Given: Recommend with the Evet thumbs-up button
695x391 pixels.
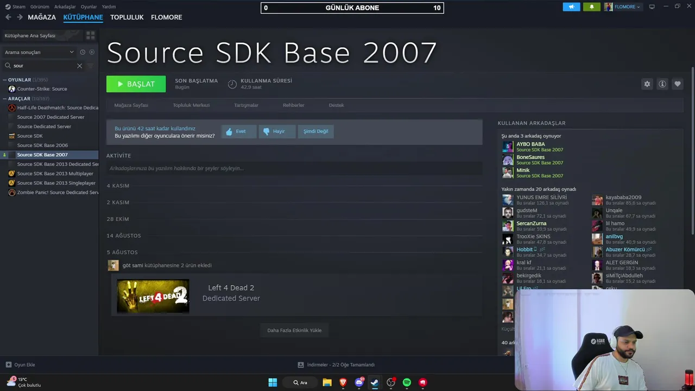Looking at the screenshot, I should tap(238, 131).
